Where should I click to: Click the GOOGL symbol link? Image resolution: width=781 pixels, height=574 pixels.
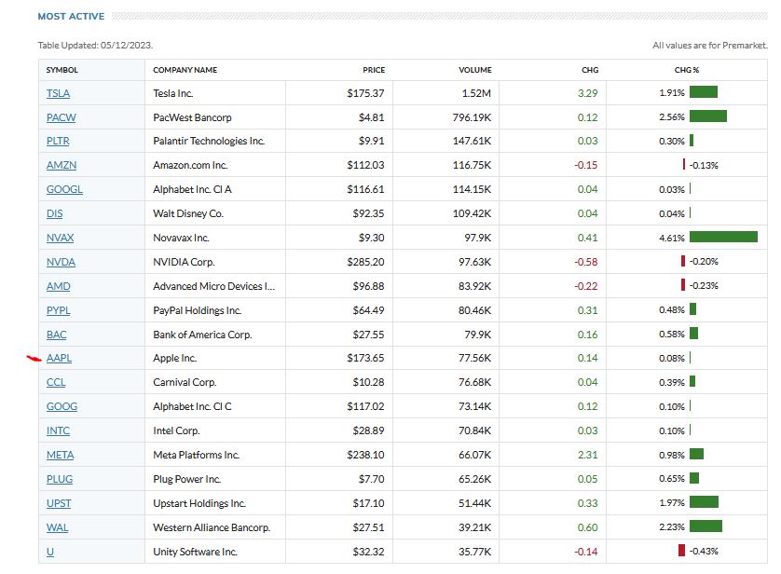[64, 189]
